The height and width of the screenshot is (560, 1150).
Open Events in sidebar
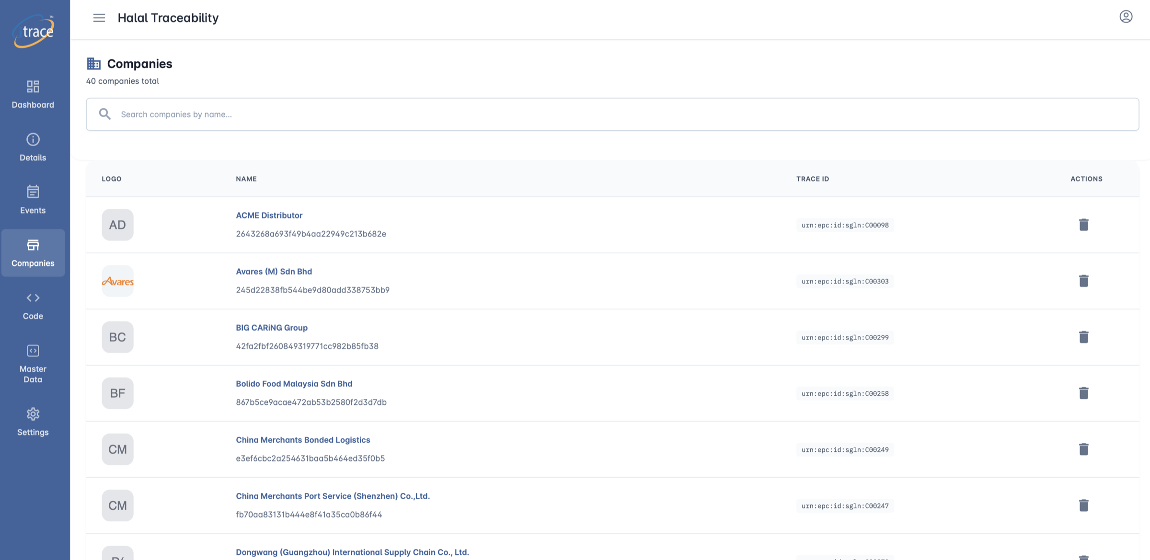click(33, 200)
